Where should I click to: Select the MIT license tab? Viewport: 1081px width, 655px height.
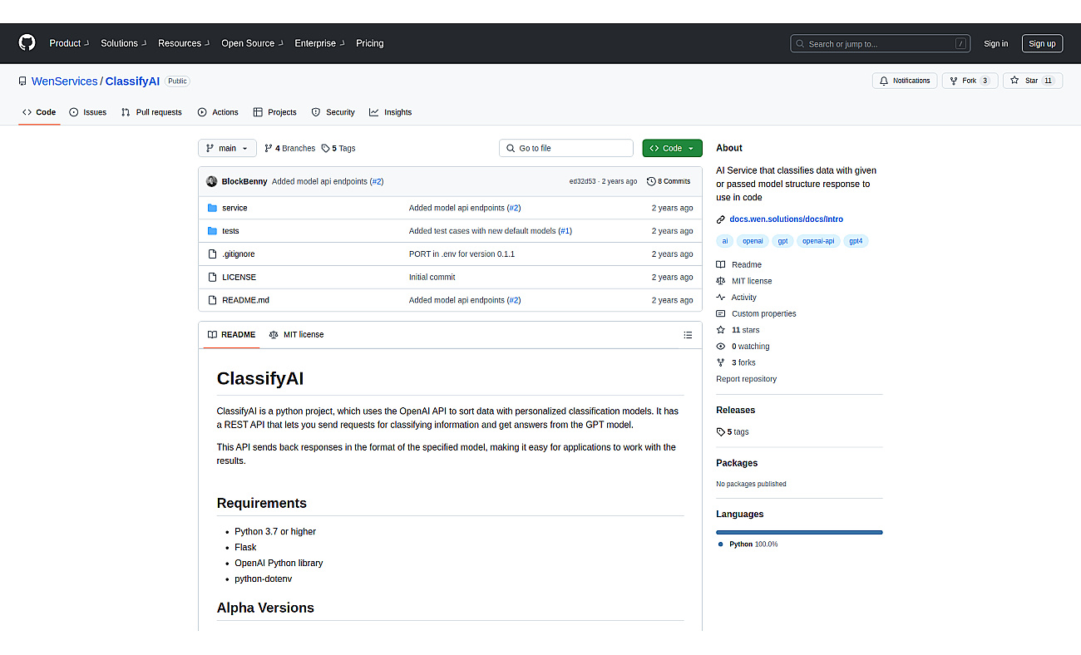tap(296, 335)
